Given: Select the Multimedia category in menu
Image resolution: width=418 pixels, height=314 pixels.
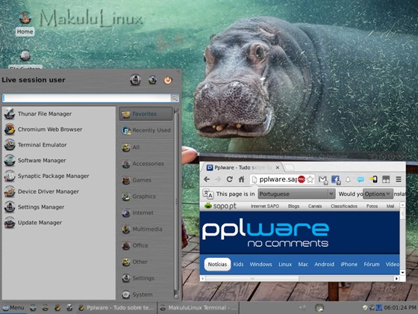Looking at the screenshot, I should [146, 229].
